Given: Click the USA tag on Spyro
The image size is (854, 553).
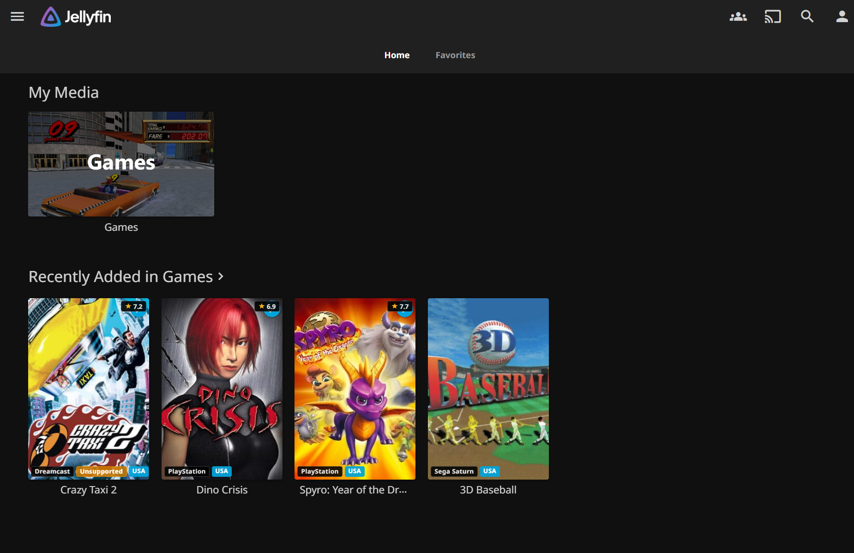Looking at the screenshot, I should (355, 471).
